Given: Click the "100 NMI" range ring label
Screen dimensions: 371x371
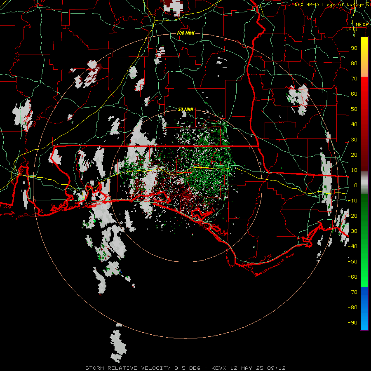Looking at the screenshot, I should pyautogui.click(x=185, y=33).
